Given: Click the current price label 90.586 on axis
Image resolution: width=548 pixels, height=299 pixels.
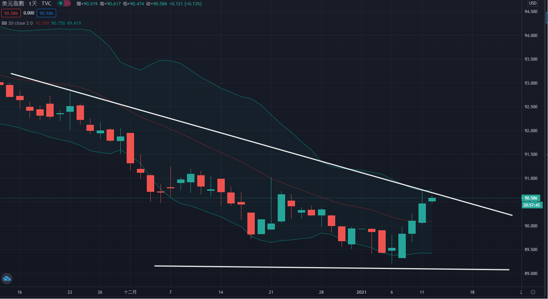Looking at the screenshot, I should [531, 198].
